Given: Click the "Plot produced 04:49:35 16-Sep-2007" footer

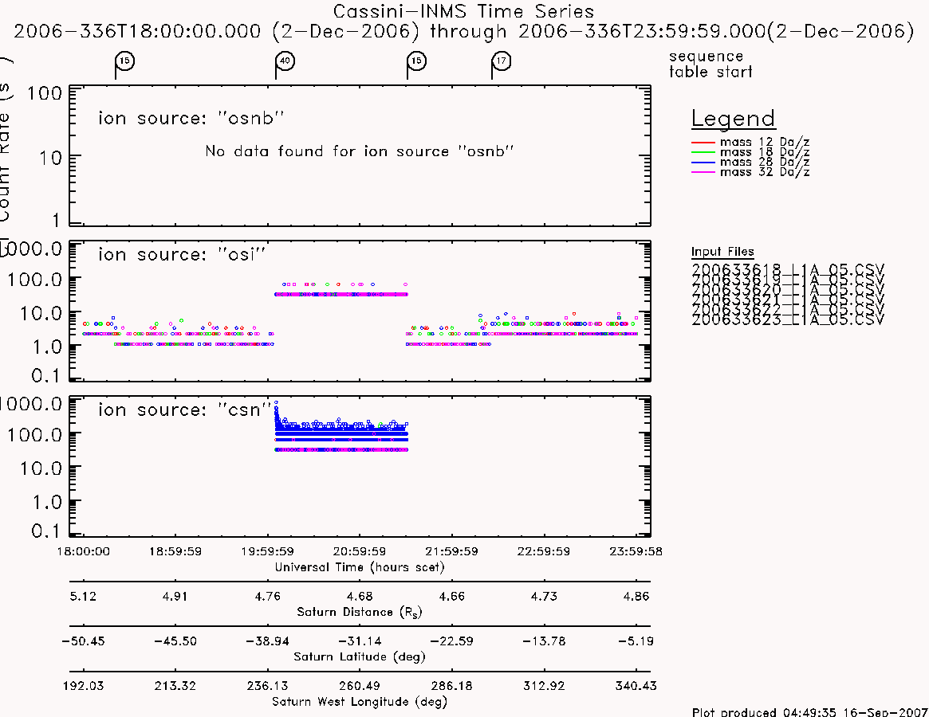Looking at the screenshot, I should 810,711.
